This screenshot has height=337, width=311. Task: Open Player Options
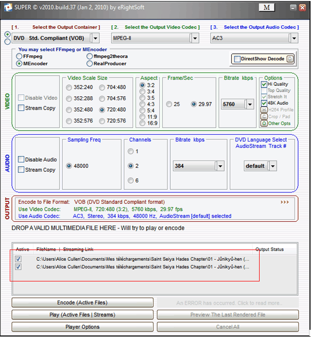pyautogui.click(x=82, y=327)
